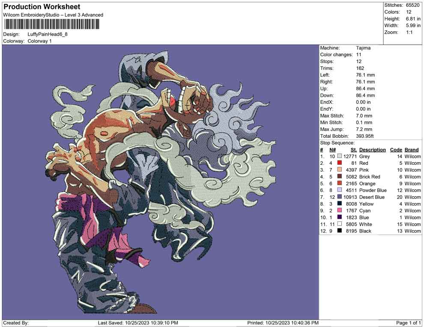
Task: Select the swatch beside Cyan description
Action: [339, 210]
